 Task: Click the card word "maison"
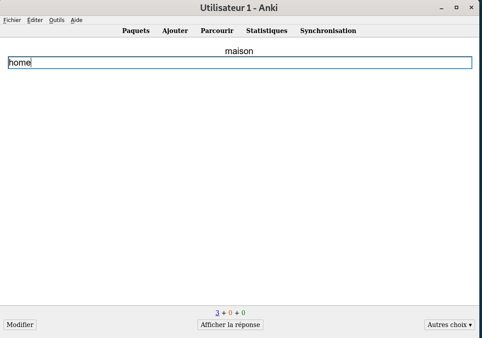(239, 51)
